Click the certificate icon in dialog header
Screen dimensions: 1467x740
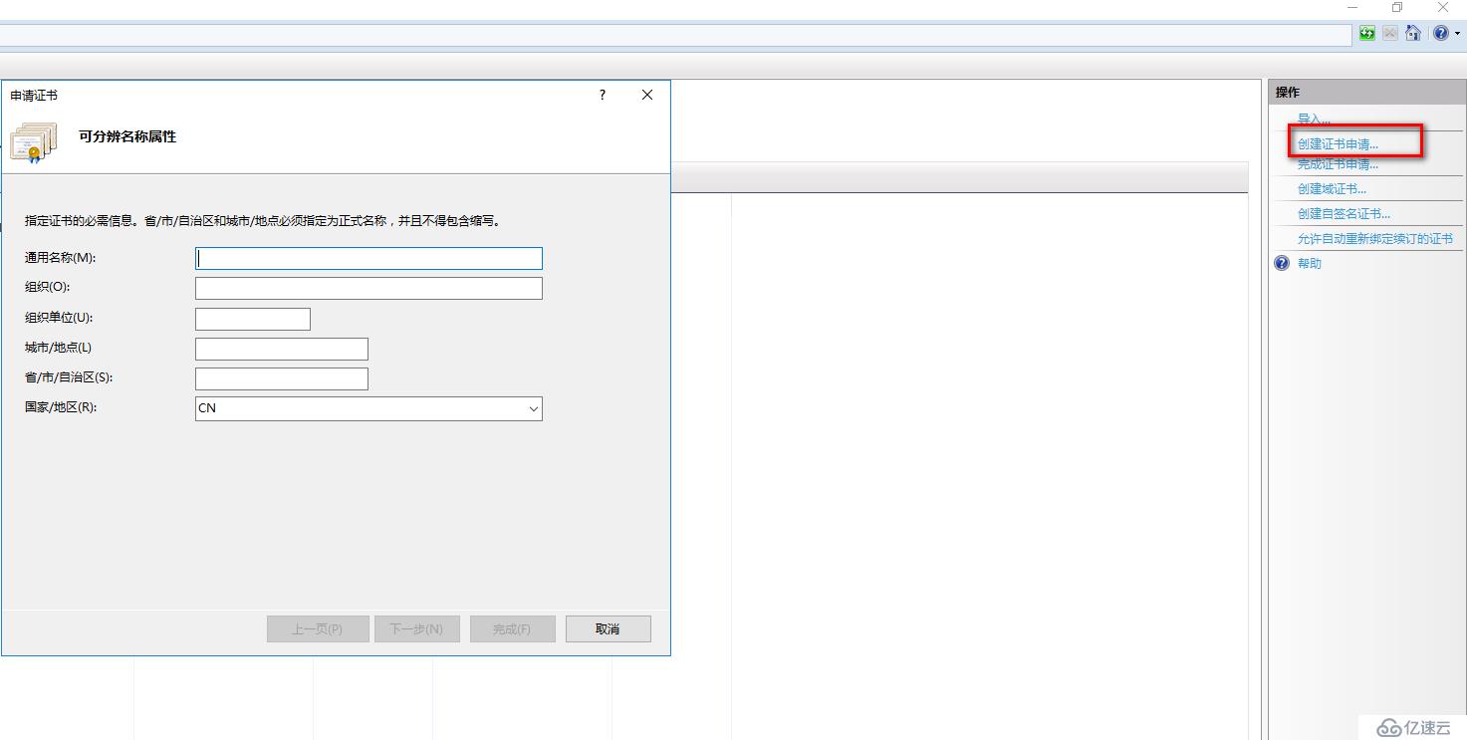[x=33, y=141]
